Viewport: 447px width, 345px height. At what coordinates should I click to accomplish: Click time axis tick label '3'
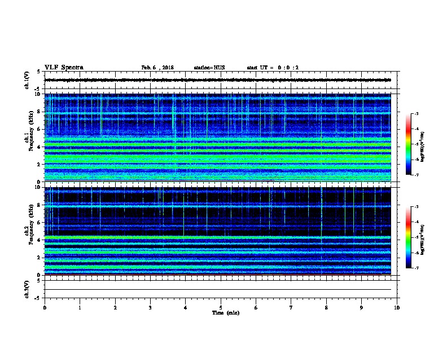[x=150, y=308]
